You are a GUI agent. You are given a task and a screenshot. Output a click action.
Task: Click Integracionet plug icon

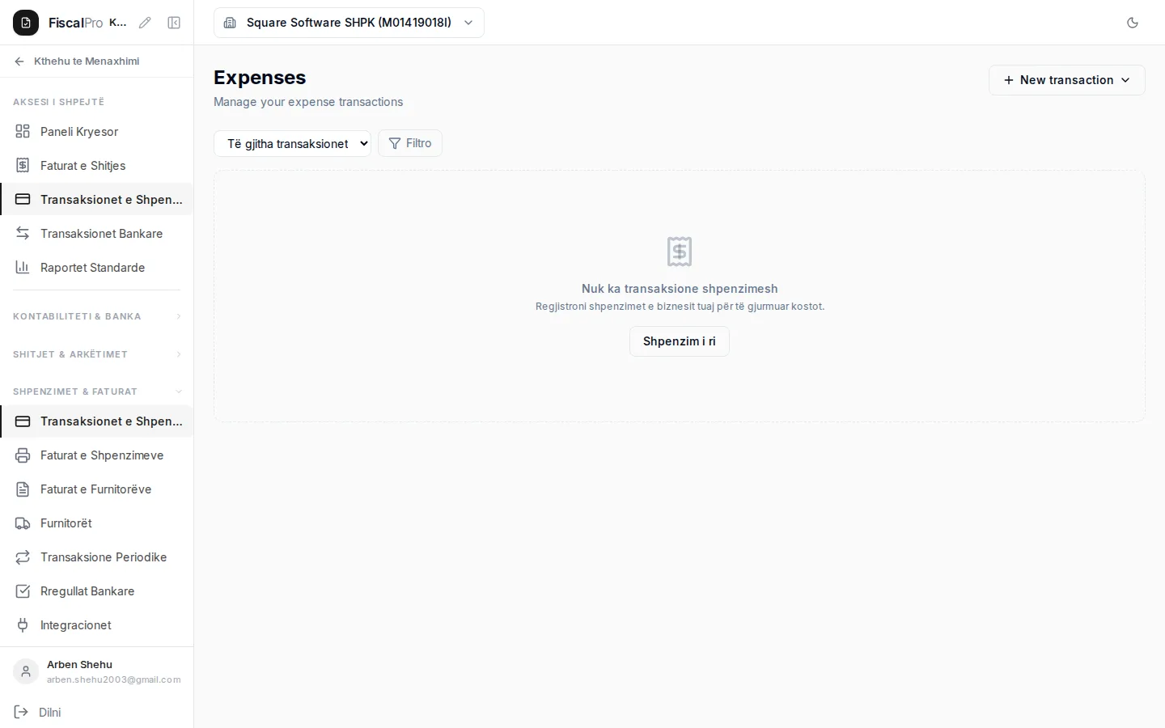(x=23, y=625)
